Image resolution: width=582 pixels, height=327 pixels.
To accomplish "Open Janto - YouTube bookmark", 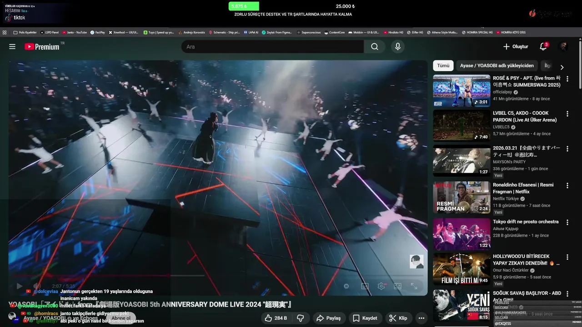I will point(74,32).
